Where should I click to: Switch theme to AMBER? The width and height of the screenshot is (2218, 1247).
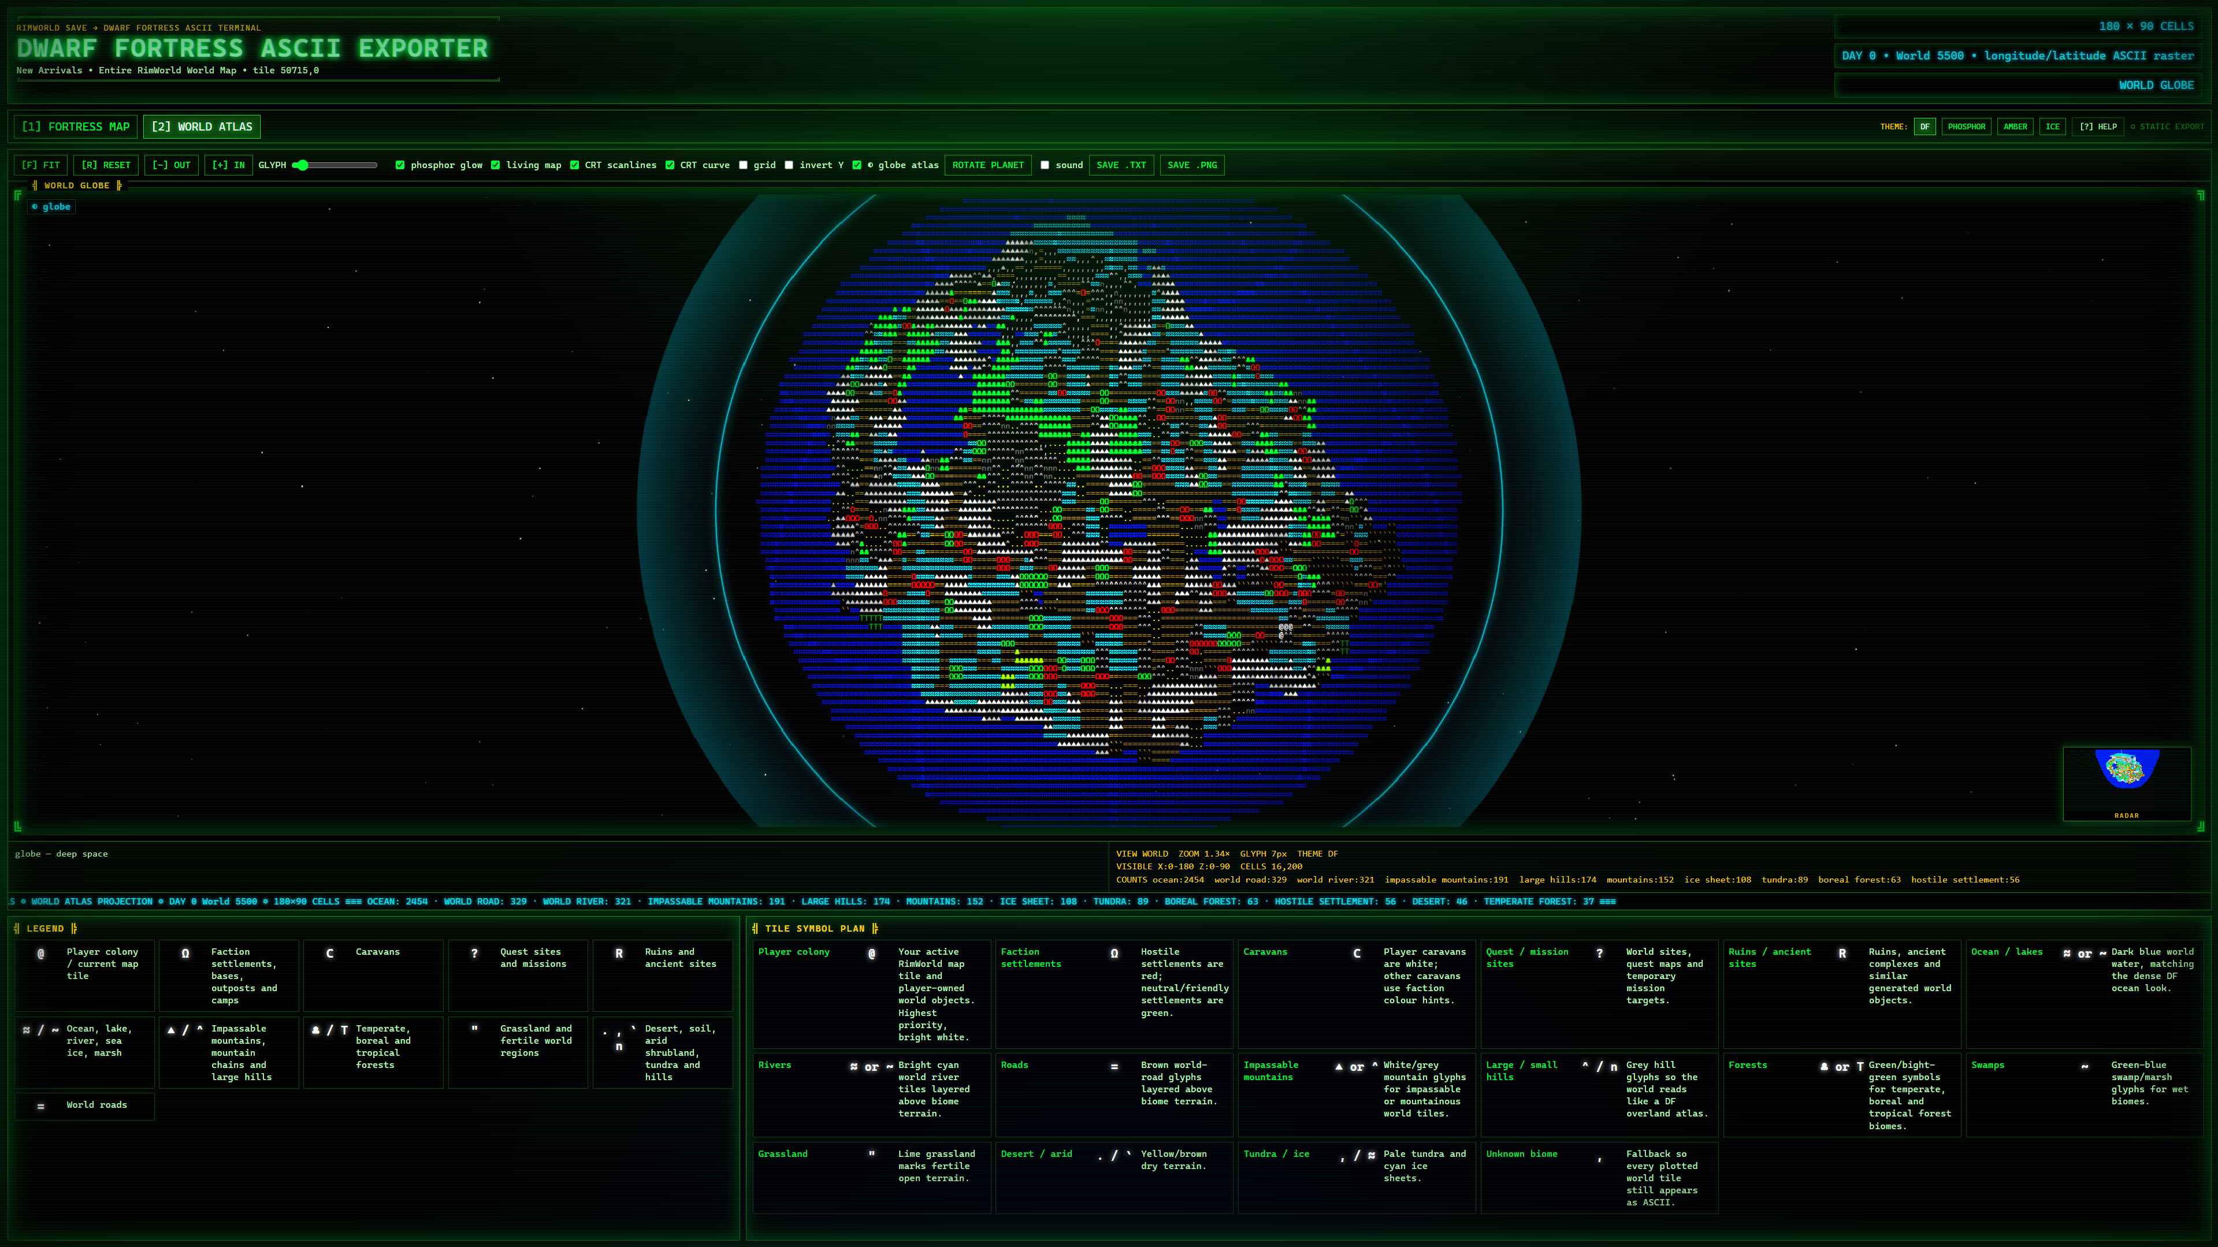pos(2015,126)
